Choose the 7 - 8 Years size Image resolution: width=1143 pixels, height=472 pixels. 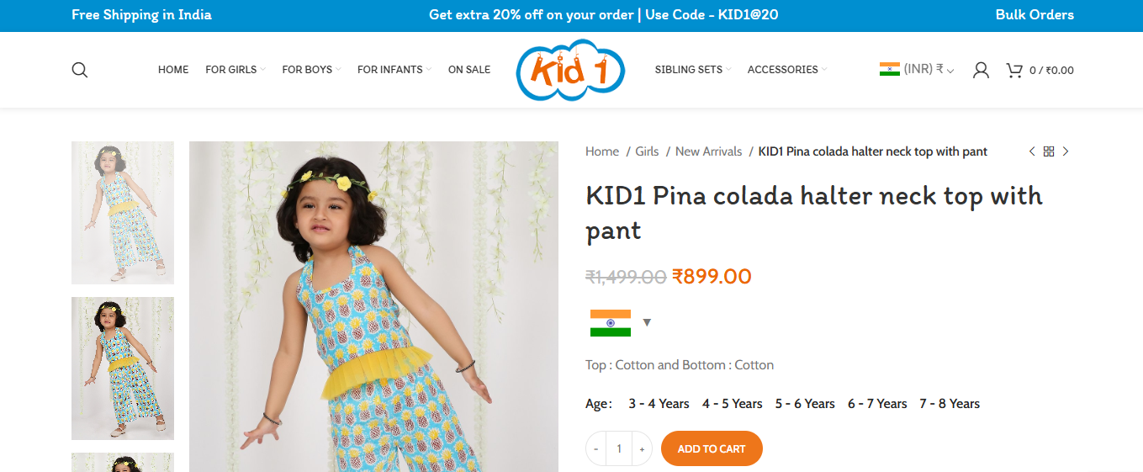[x=950, y=404]
